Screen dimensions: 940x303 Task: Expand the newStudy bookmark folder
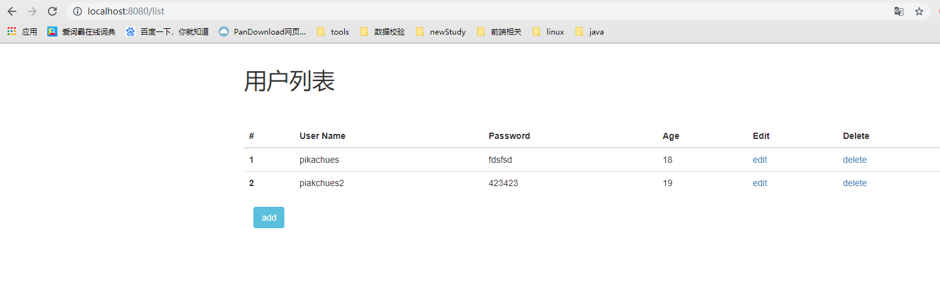tap(441, 31)
